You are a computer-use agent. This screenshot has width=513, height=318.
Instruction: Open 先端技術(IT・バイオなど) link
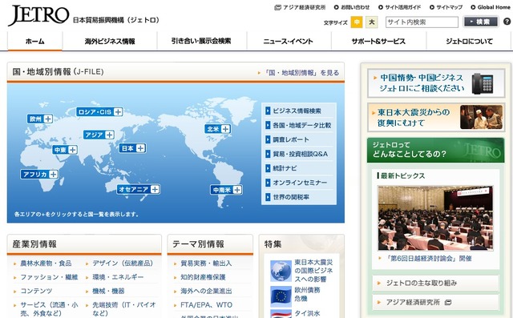[x=124, y=309]
